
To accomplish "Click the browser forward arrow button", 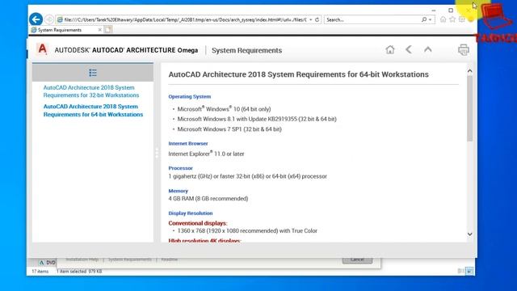I will click(x=49, y=19).
